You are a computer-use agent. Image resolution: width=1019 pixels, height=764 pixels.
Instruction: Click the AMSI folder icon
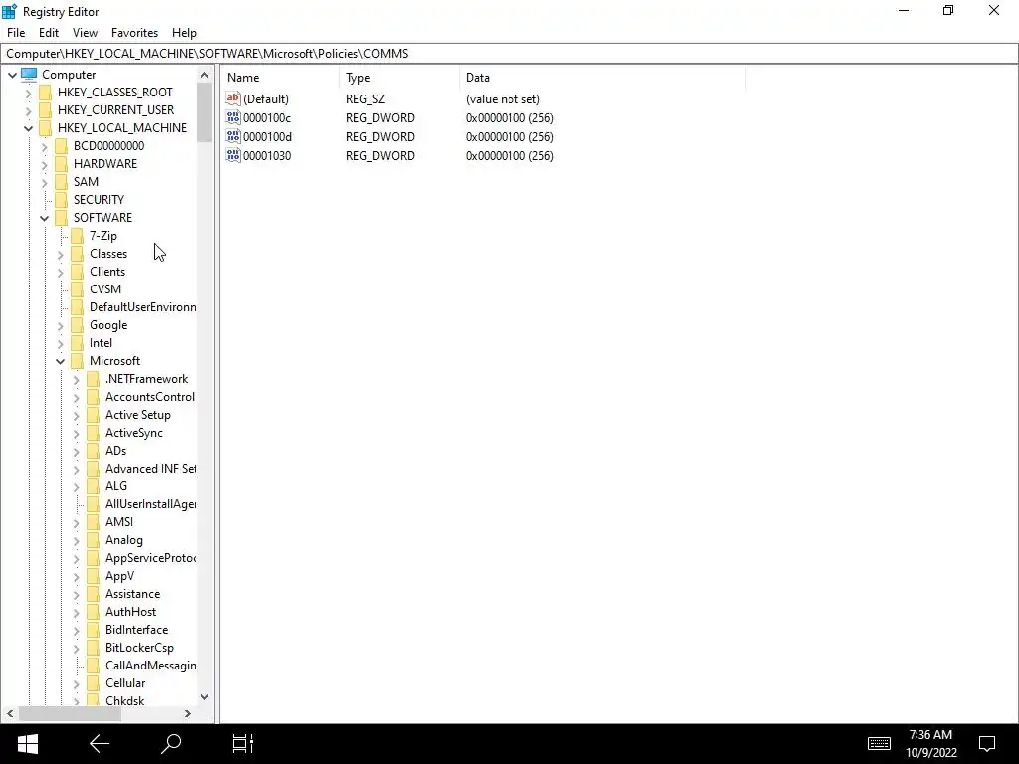(x=93, y=521)
